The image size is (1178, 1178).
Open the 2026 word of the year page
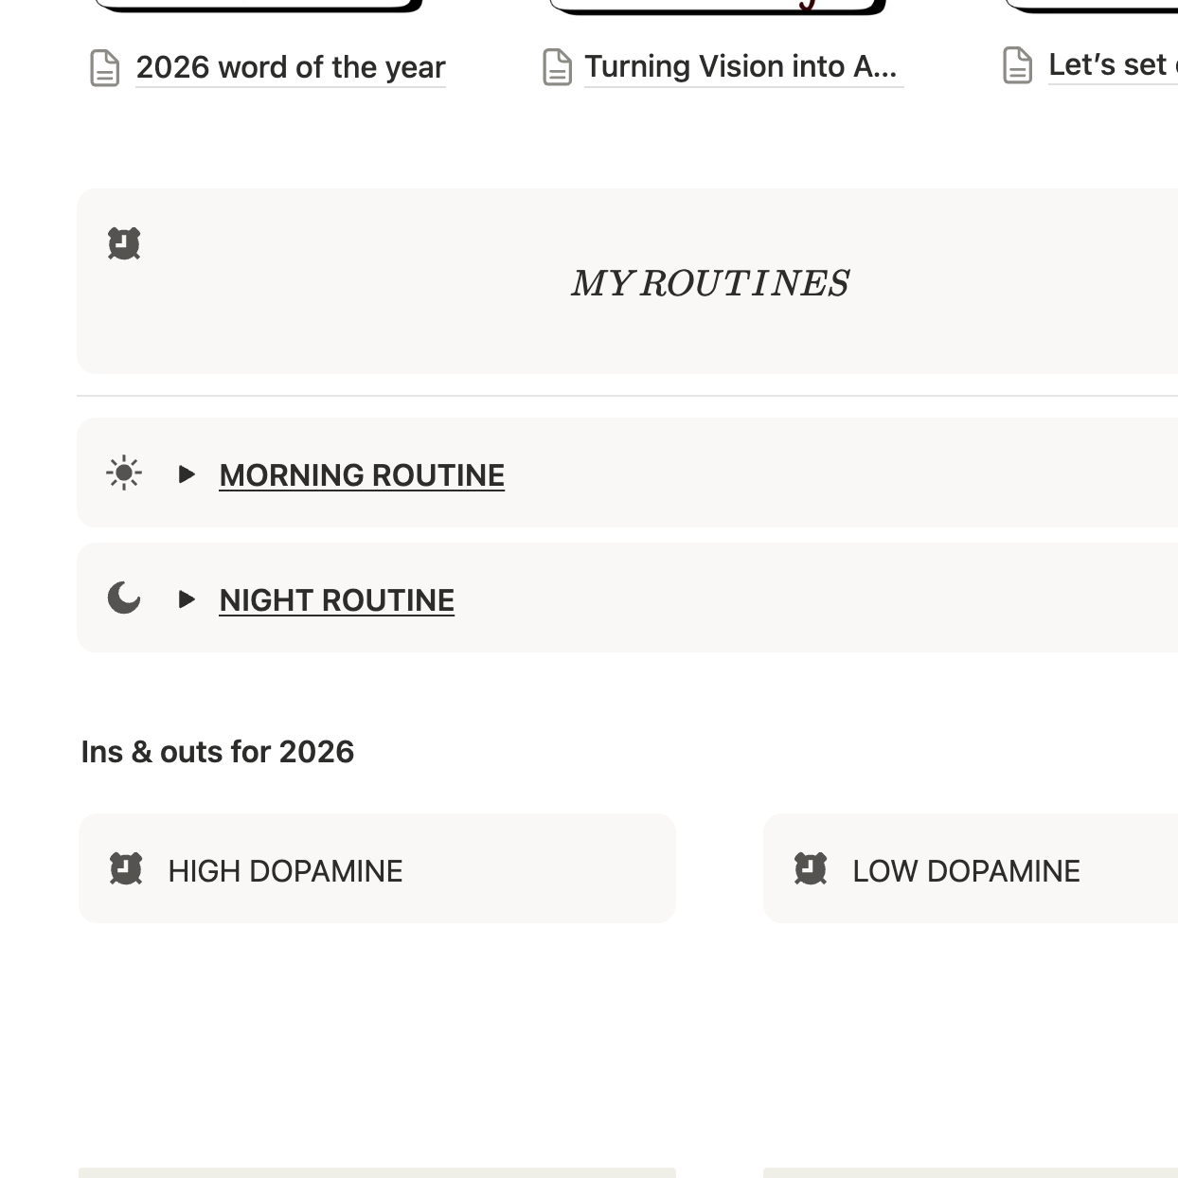(x=291, y=68)
